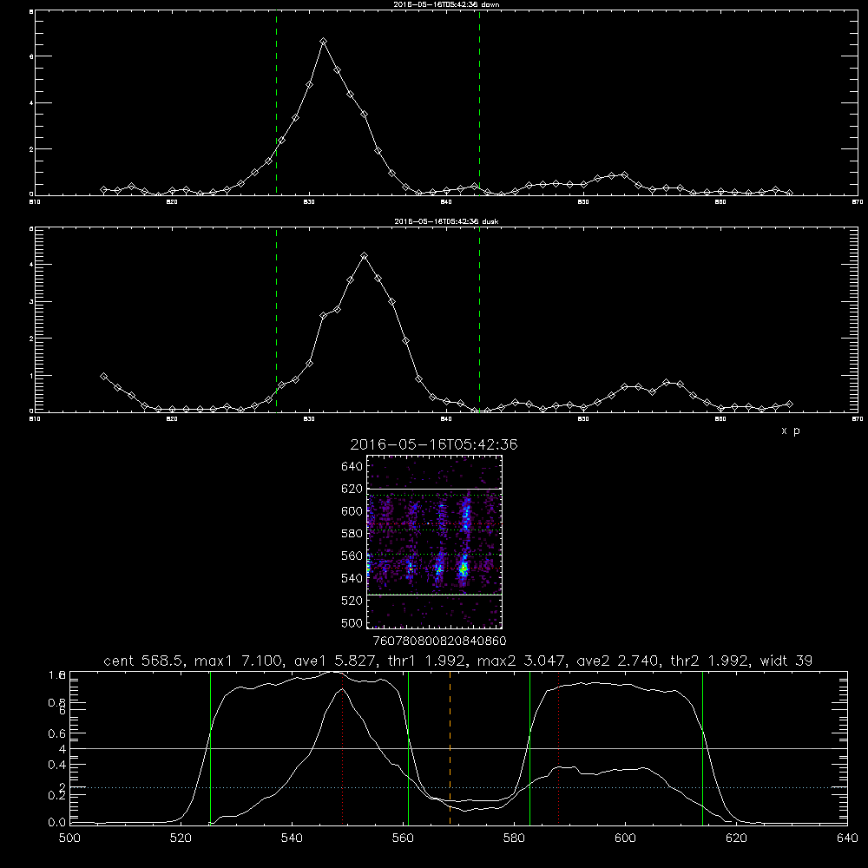Click the left green dashed line in dusk plot
868x868 pixels.
pos(276,320)
